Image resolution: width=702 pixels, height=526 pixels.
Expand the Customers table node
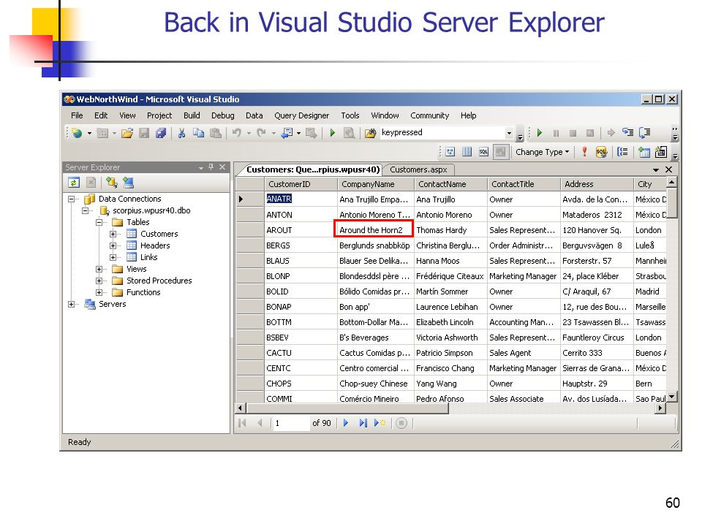click(x=113, y=234)
